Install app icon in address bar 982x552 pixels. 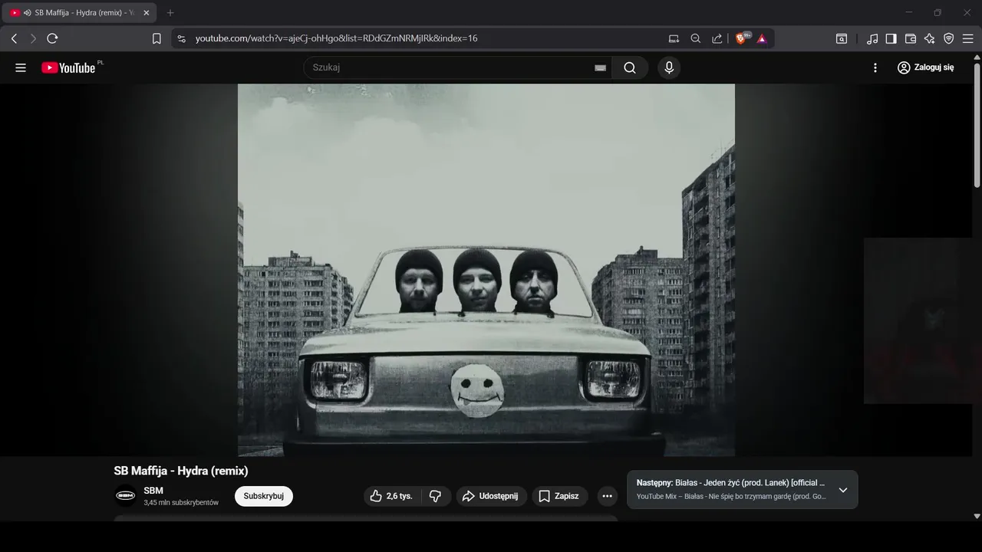click(674, 38)
